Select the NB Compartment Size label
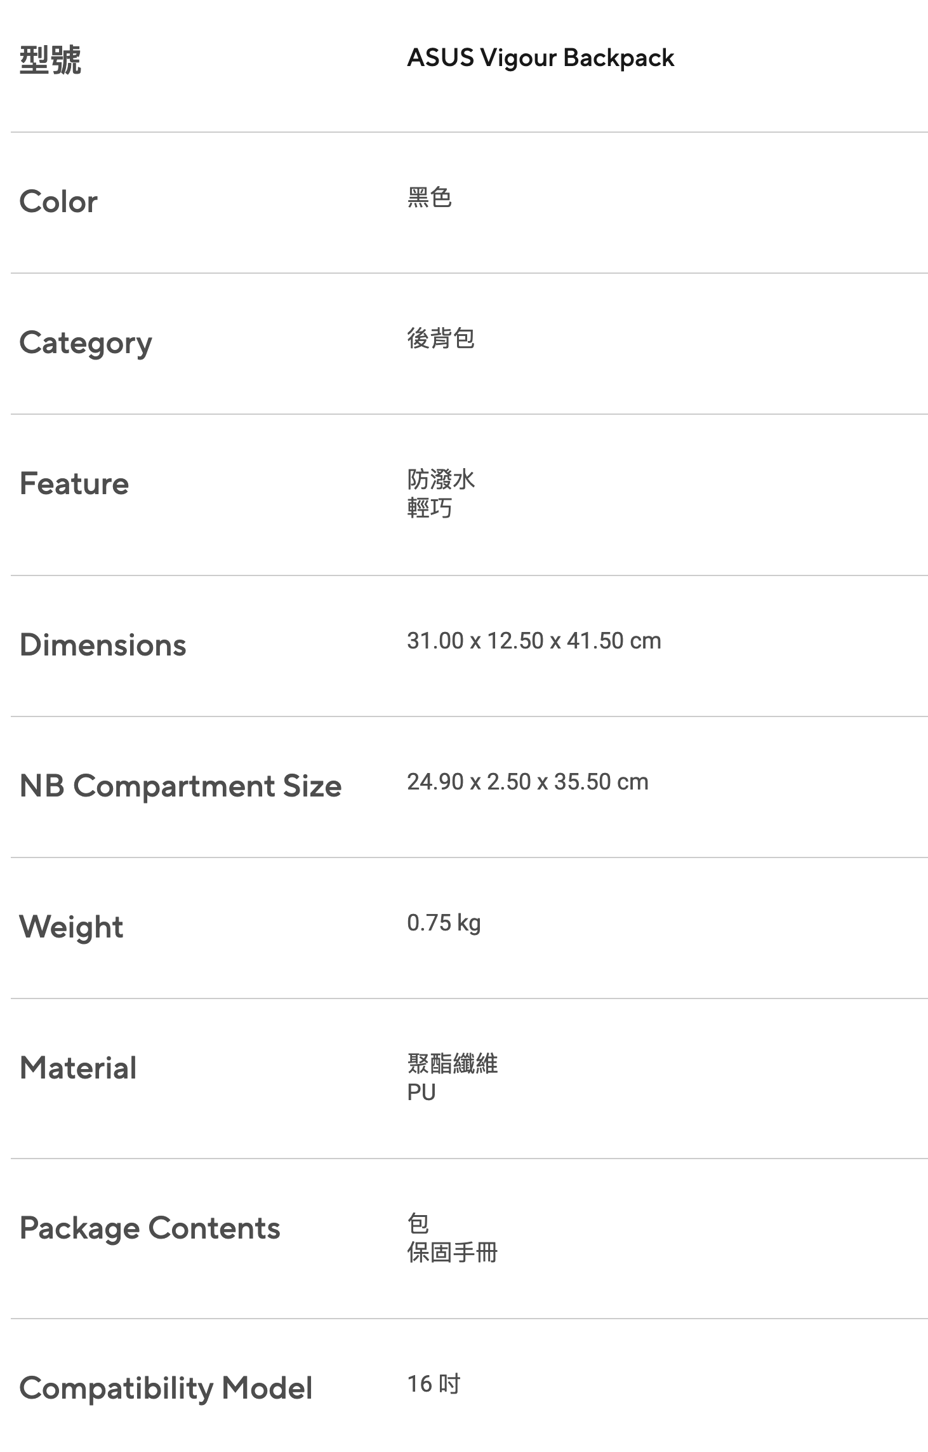The image size is (928, 1452). tap(180, 786)
